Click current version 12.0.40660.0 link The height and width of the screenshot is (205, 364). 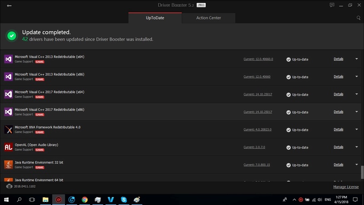click(258, 59)
